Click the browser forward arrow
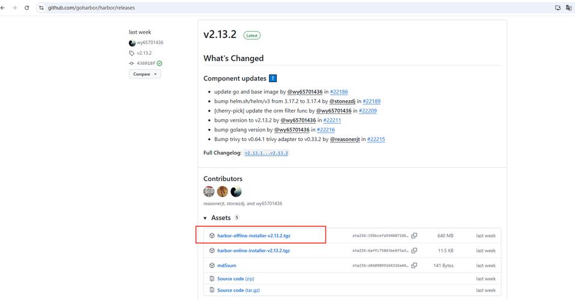The image size is (575, 300). point(14,8)
